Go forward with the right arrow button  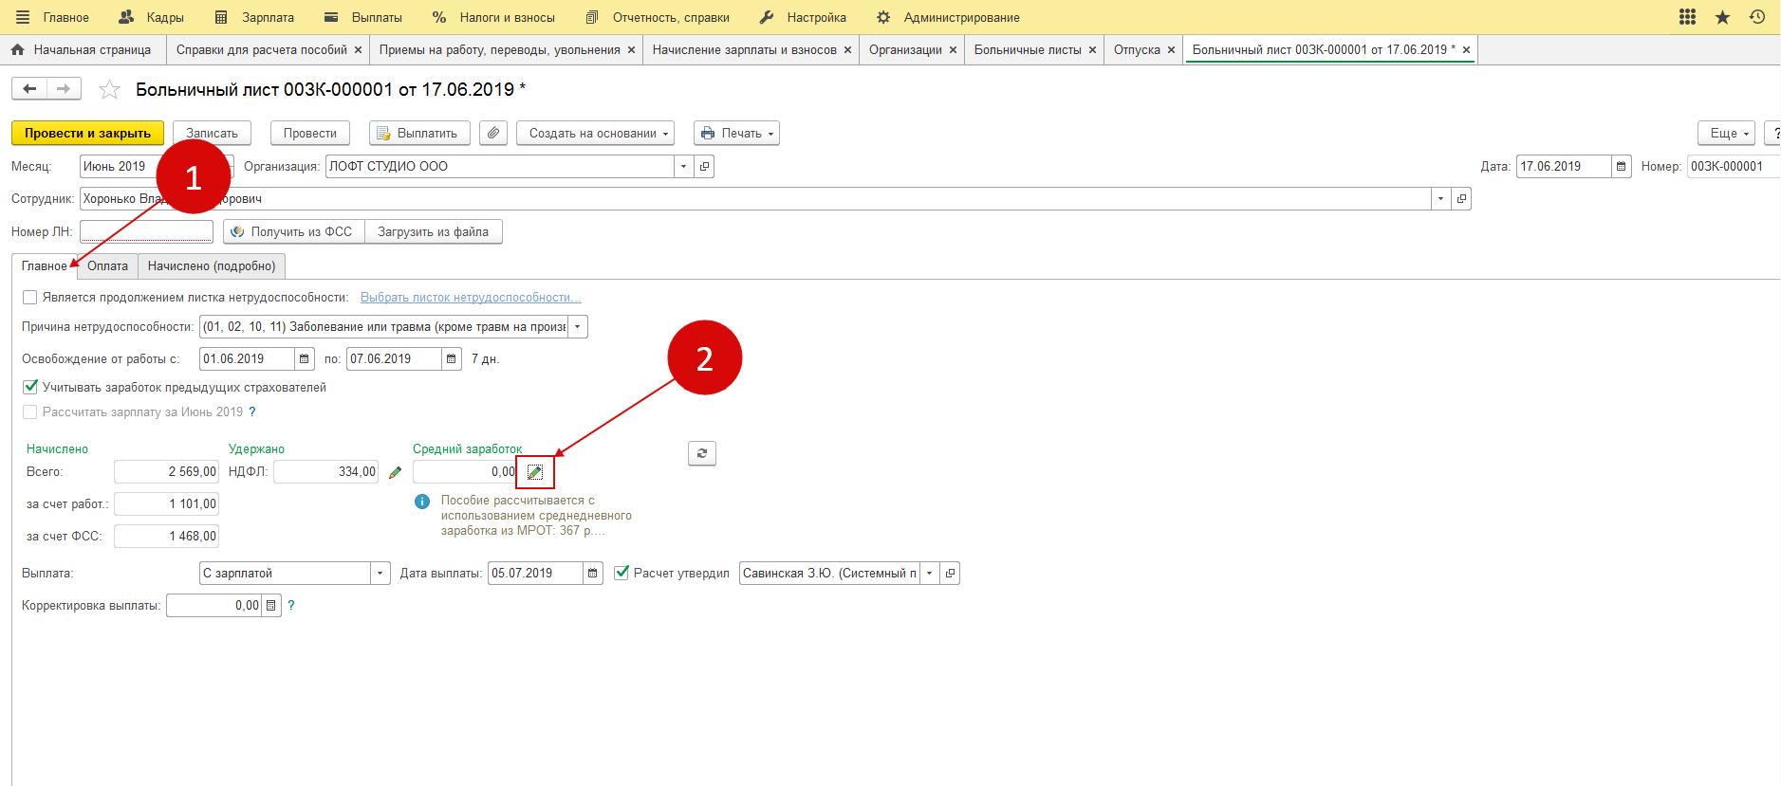[64, 88]
